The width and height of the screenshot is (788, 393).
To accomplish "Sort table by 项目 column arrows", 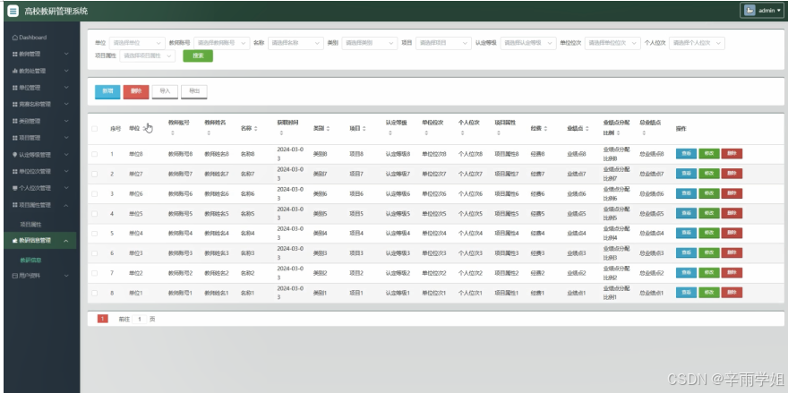I will pyautogui.click(x=364, y=129).
